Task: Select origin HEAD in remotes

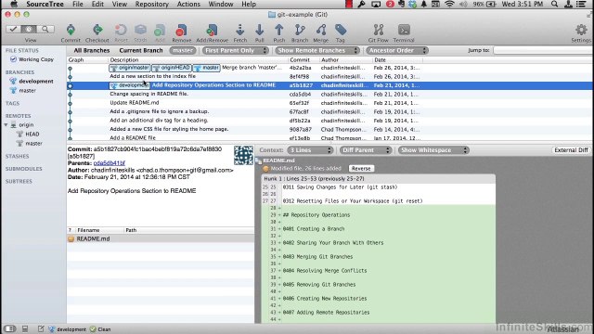Action: (32, 134)
